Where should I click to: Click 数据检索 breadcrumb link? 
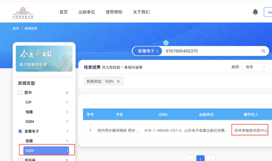(x=31, y=29)
